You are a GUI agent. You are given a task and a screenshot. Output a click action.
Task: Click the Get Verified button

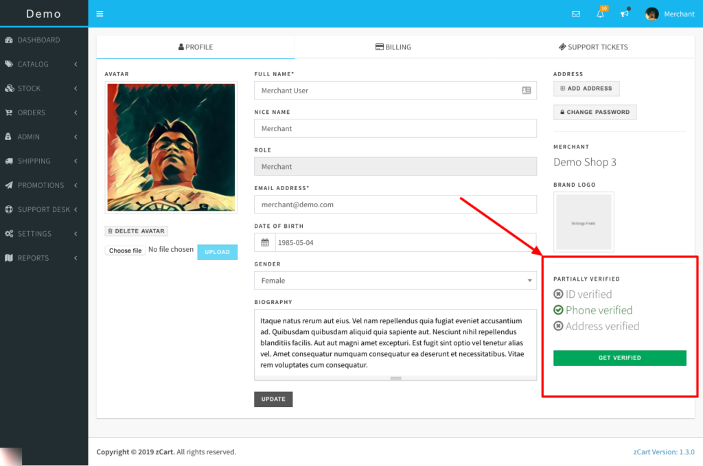coord(619,358)
